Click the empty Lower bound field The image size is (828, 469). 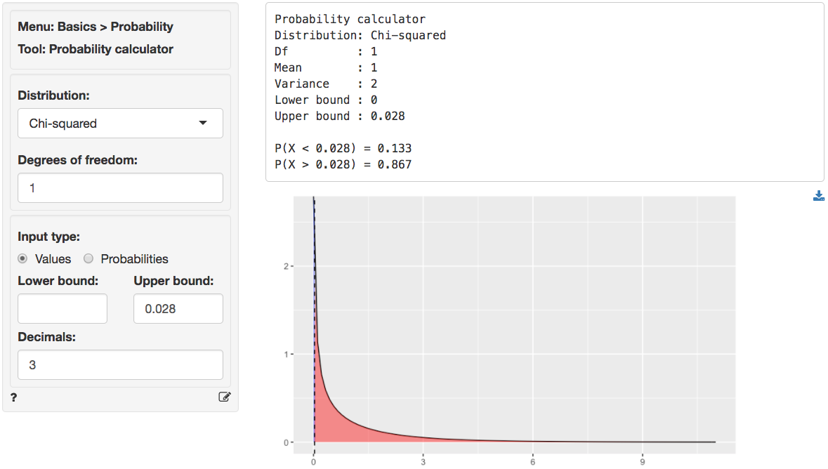tap(63, 309)
